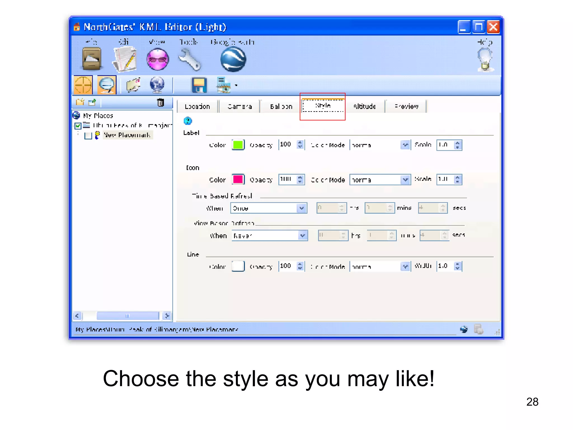Click the blue question mark help icon
The width and height of the screenshot is (573, 430).
pos(188,121)
